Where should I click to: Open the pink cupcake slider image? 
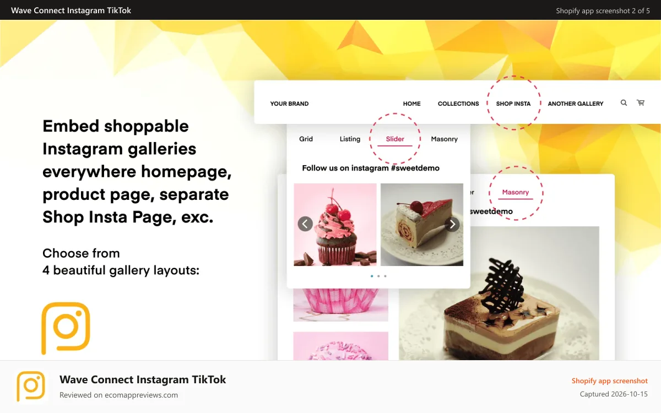click(335, 225)
